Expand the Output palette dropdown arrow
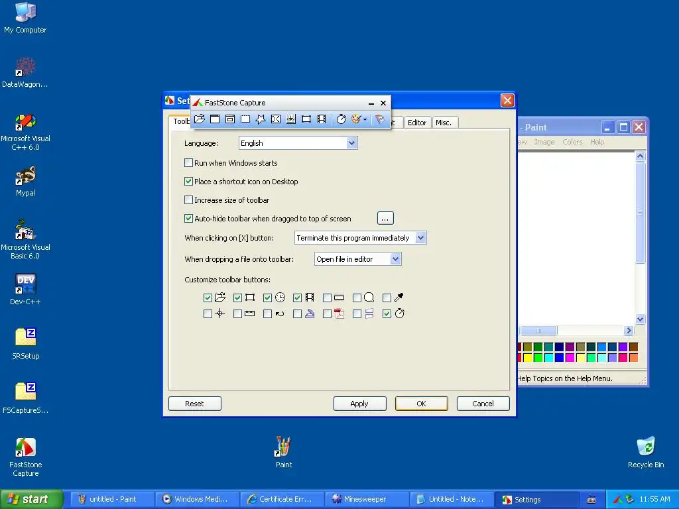Screen dimensions: 679x509 tap(365, 119)
